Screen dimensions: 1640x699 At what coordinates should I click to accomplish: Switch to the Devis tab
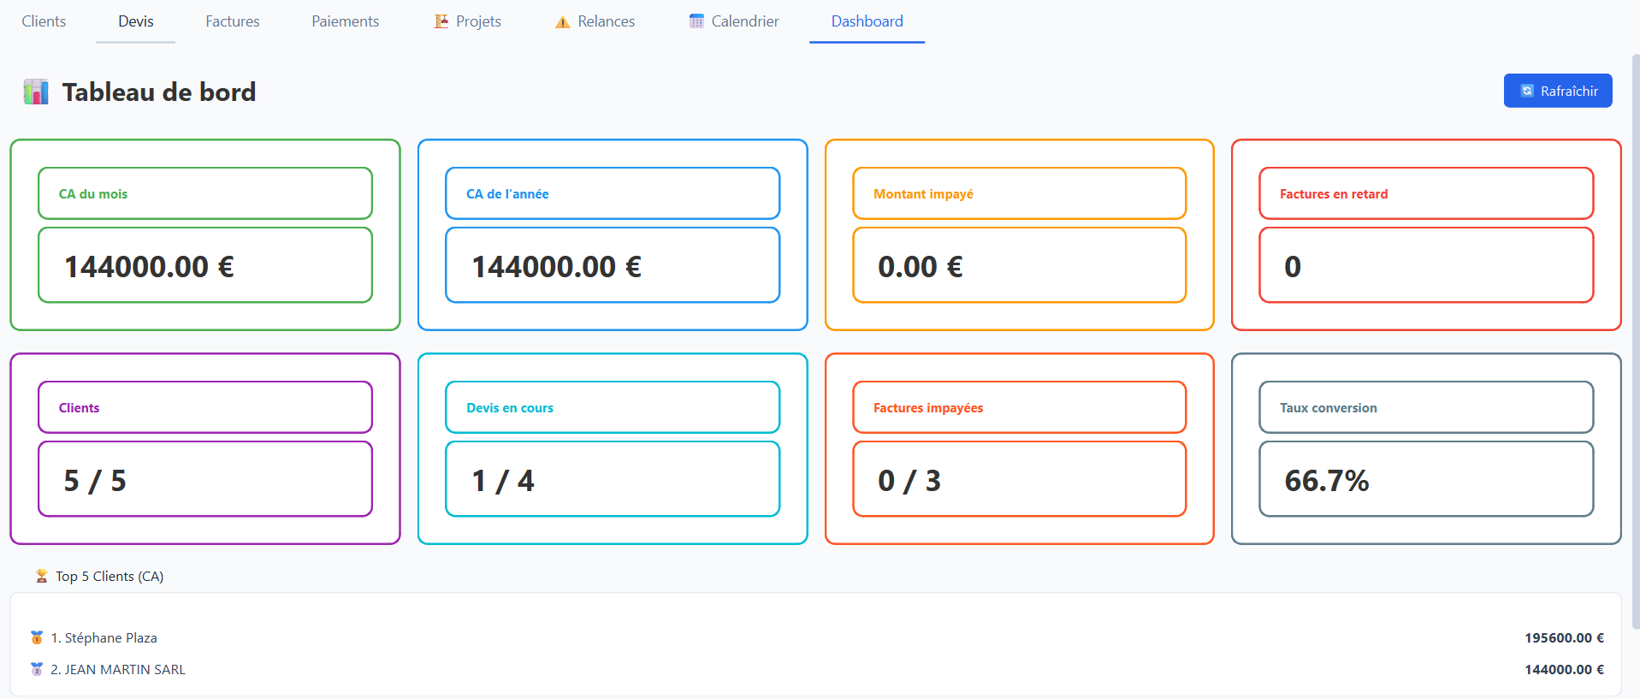pos(136,21)
